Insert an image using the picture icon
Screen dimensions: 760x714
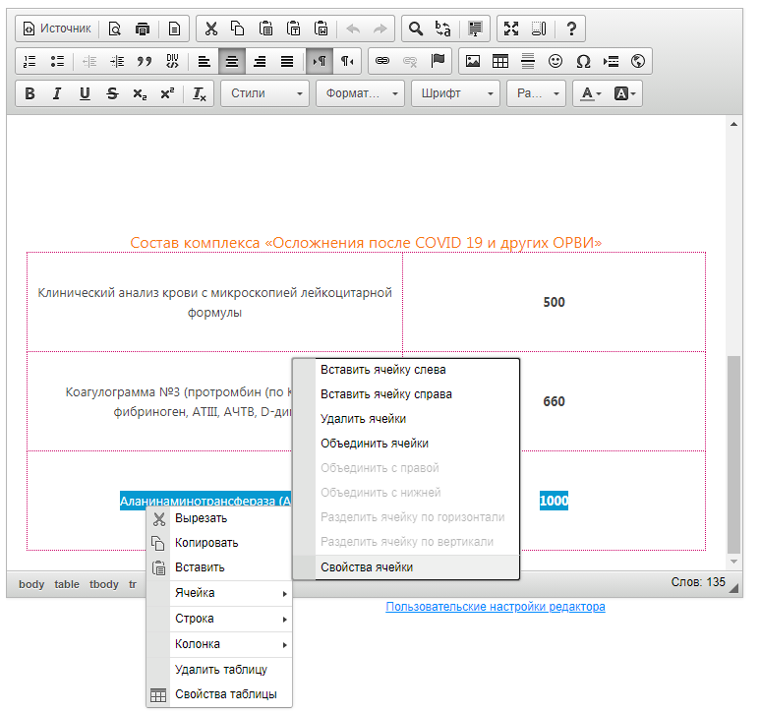473,61
